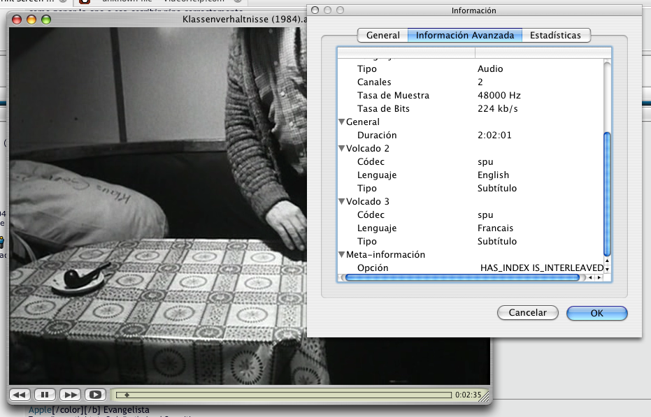Click the Opción row label

(x=373, y=268)
